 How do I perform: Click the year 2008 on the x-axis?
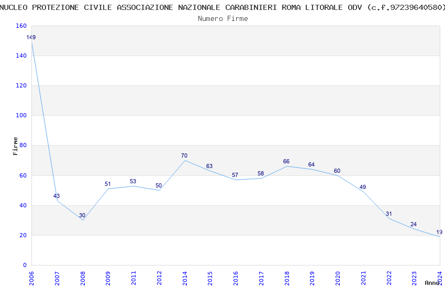pyautogui.click(x=83, y=279)
